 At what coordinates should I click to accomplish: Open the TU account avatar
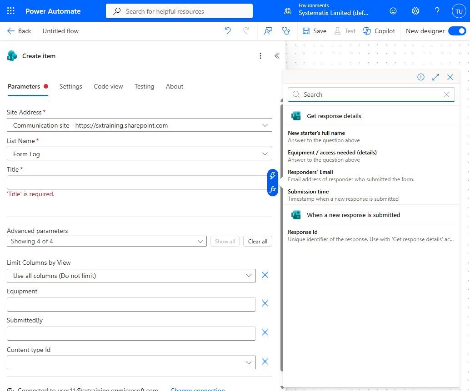(x=459, y=11)
